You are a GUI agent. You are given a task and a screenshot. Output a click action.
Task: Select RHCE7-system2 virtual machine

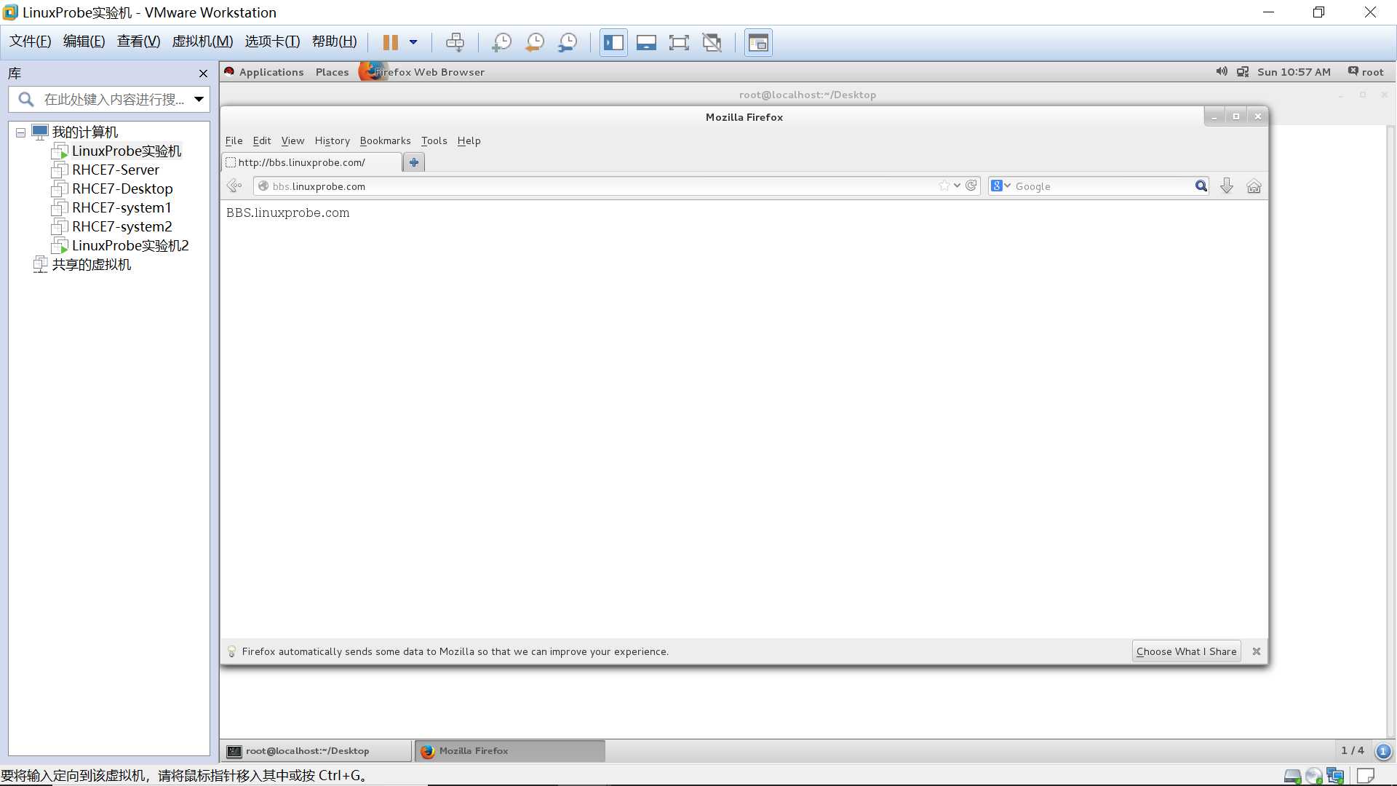click(122, 226)
